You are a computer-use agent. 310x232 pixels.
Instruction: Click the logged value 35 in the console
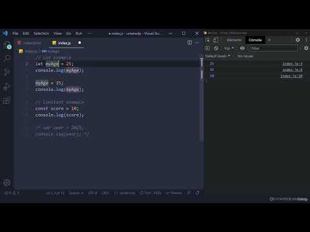coord(212,70)
